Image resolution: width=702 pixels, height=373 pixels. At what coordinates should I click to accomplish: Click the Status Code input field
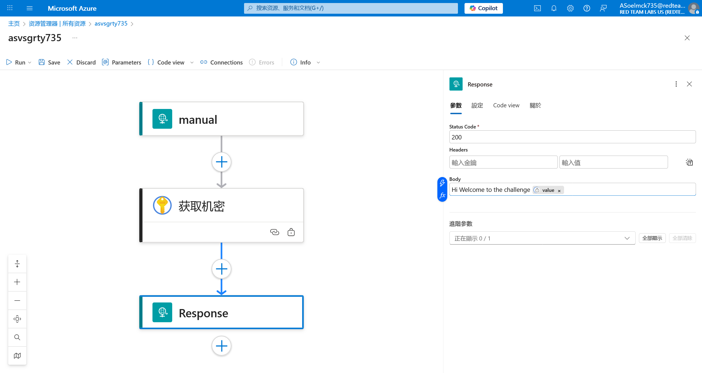coord(572,137)
